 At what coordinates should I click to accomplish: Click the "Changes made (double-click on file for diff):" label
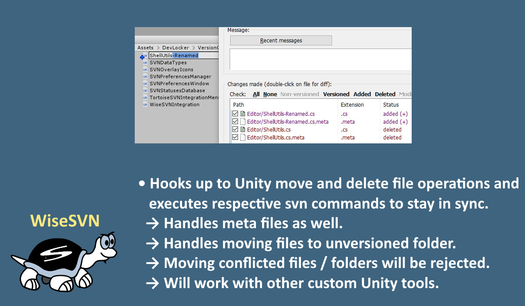pos(280,84)
